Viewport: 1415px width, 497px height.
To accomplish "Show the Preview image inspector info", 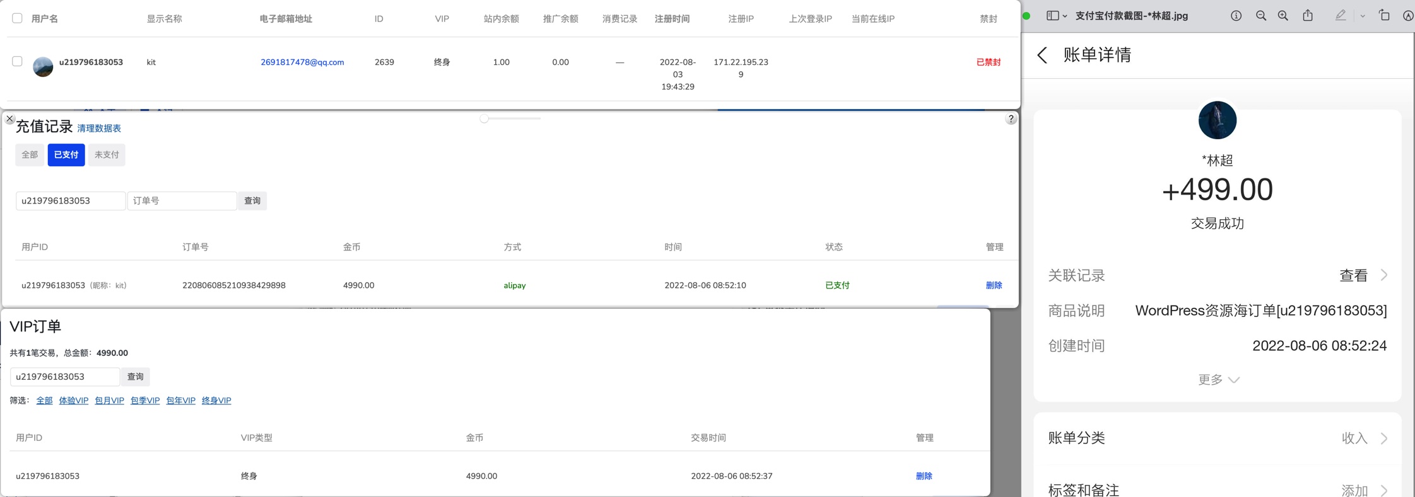I will coord(1236,16).
